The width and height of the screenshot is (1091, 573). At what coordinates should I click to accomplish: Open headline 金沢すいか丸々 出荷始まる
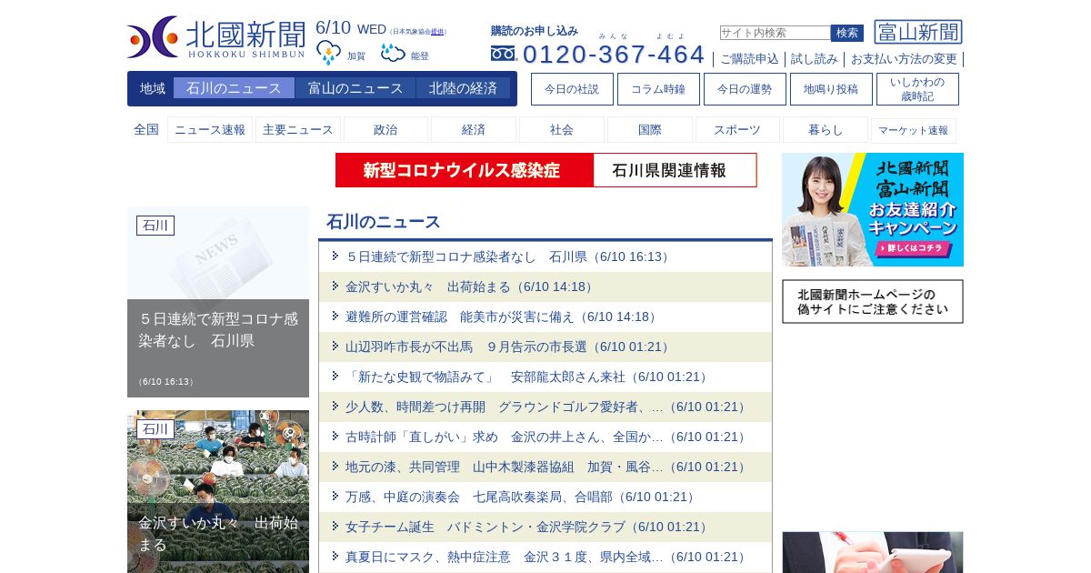[x=471, y=286]
